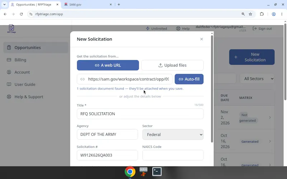Open the browser extensions puzzle icon

(262, 14)
